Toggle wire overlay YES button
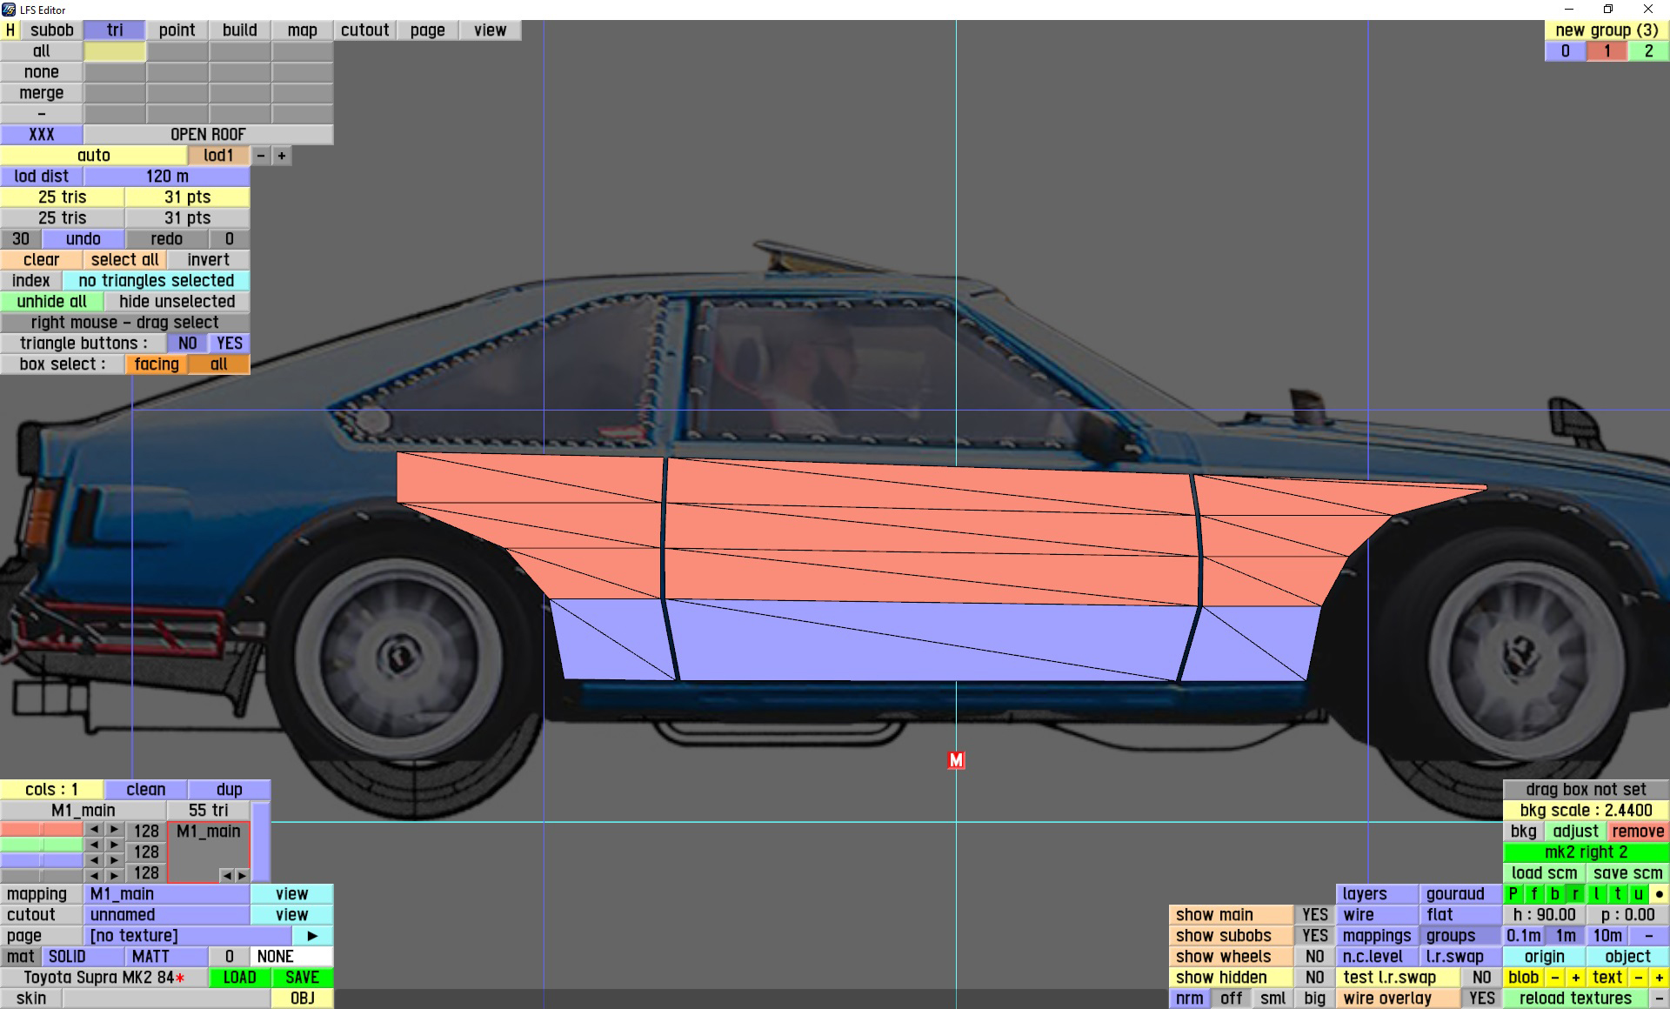Image resolution: width=1670 pixels, height=1009 pixels. pos(1481,998)
